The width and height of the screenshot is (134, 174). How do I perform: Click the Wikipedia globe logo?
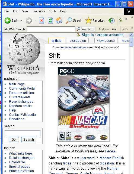[x=23, y=49]
